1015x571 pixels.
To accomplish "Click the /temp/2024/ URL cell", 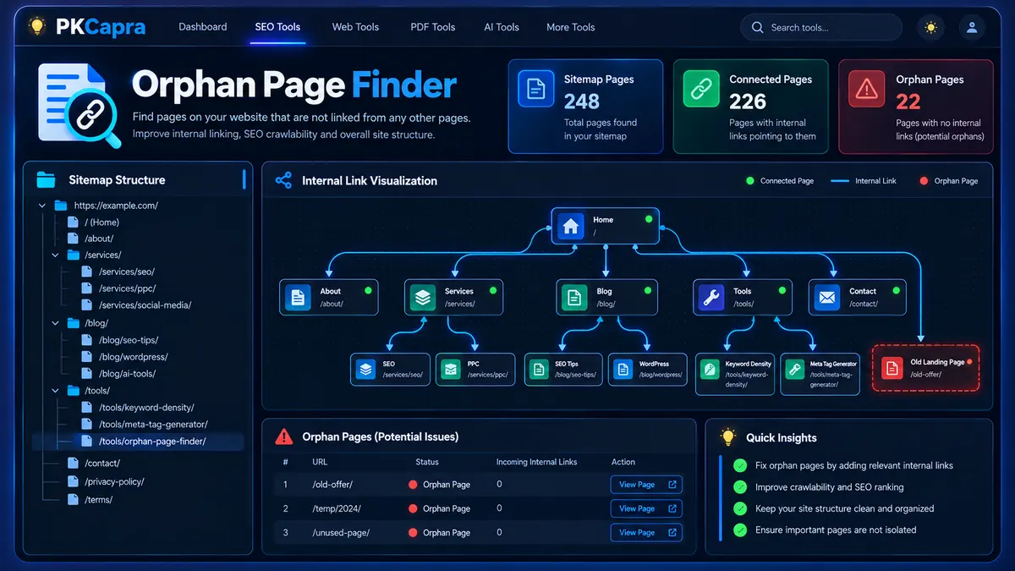I will click(x=337, y=508).
